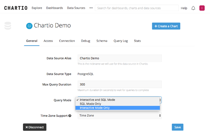Switch to the Schema tab
The width and height of the screenshot is (214, 137).
pos(102,41)
